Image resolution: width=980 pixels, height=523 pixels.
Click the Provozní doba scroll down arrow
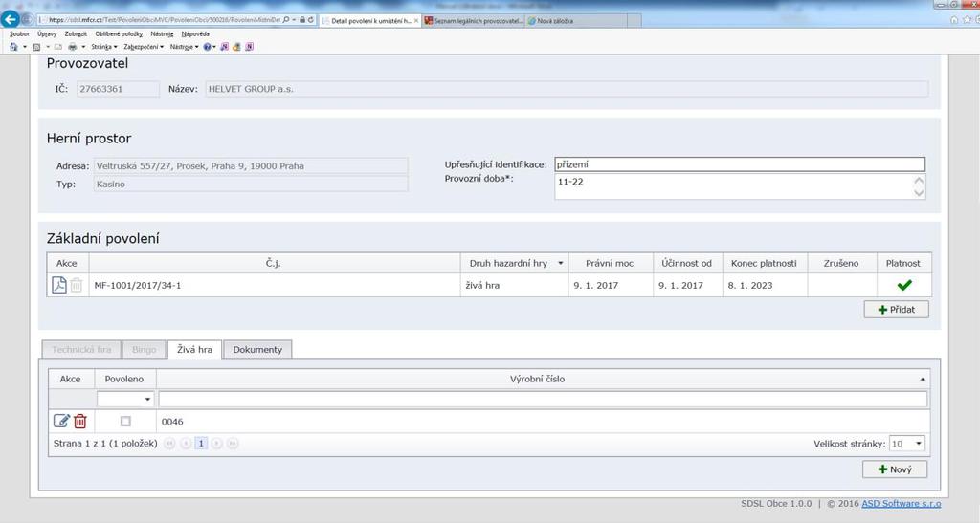919,193
